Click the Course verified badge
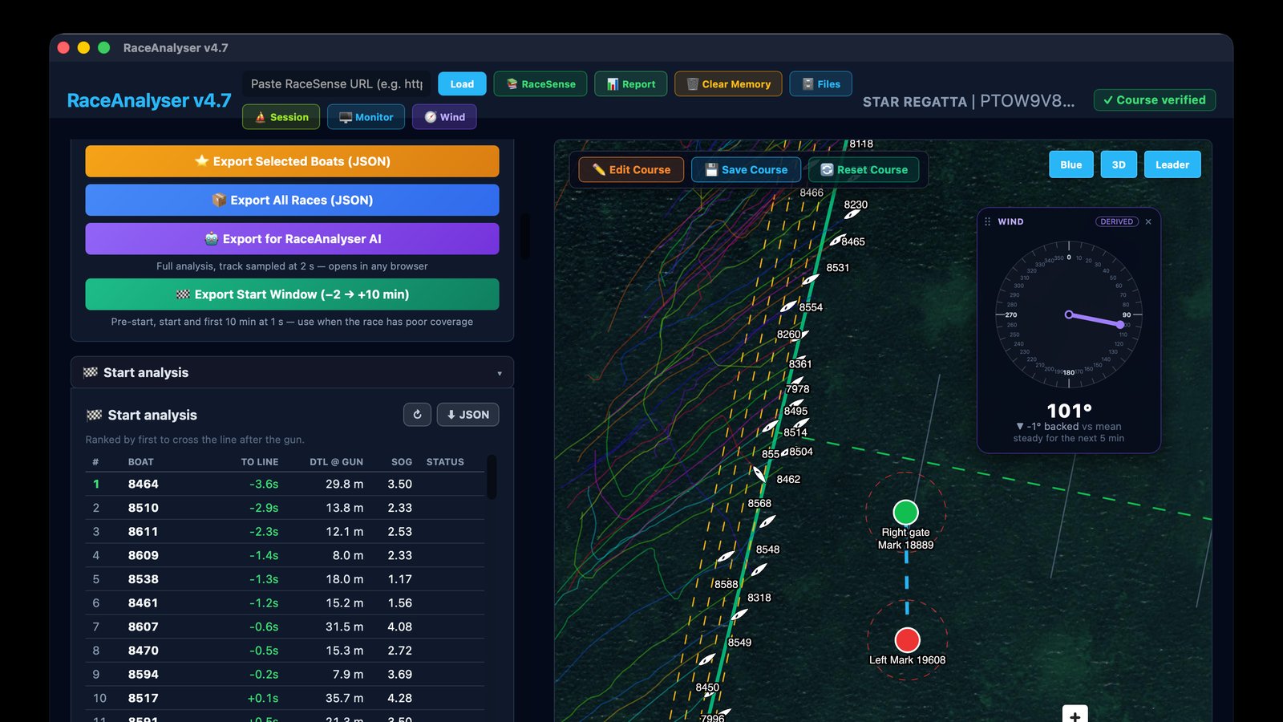The image size is (1283, 722). (1155, 100)
